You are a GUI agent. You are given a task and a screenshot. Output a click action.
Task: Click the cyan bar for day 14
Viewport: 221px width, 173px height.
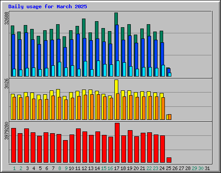[98, 68]
